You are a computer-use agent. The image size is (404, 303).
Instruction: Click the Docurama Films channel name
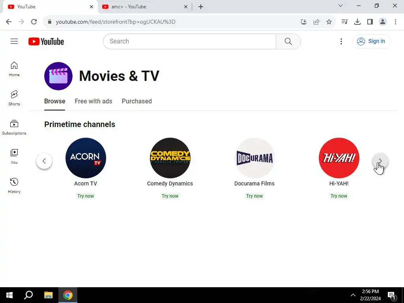(254, 183)
